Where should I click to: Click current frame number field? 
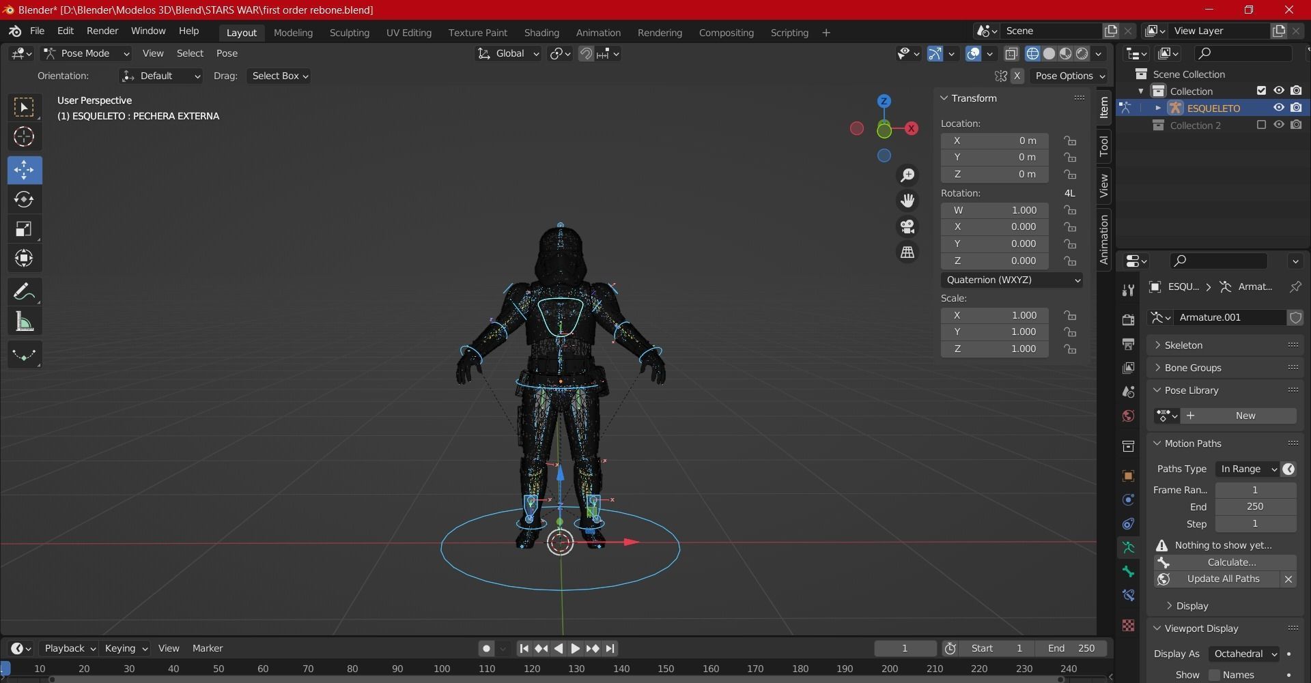[905, 648]
